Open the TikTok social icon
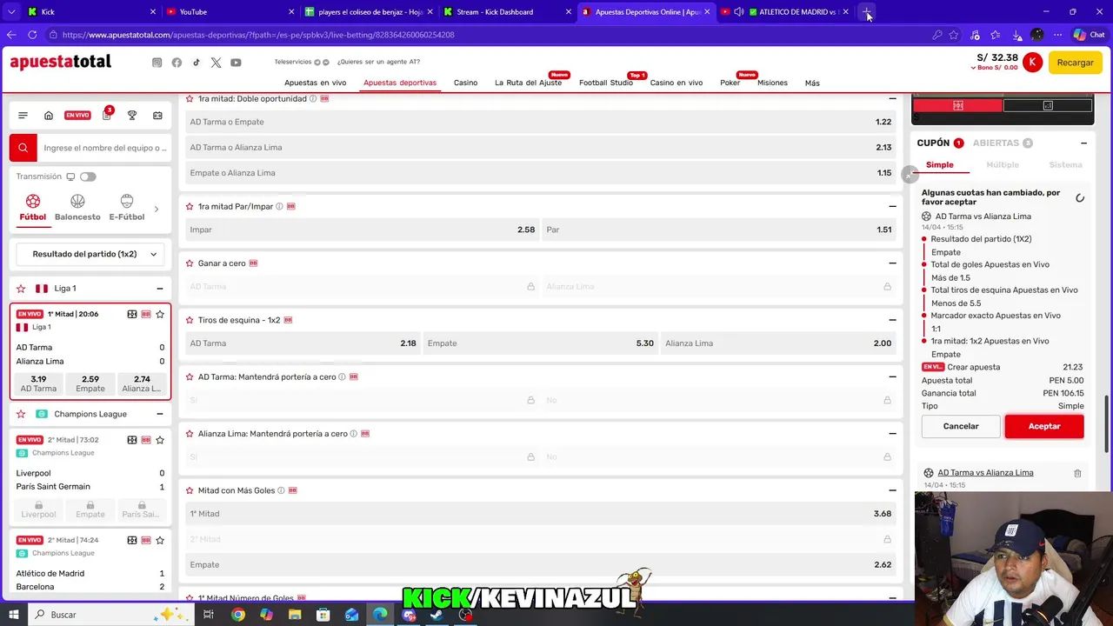Image resolution: width=1113 pixels, height=626 pixels. tap(197, 63)
